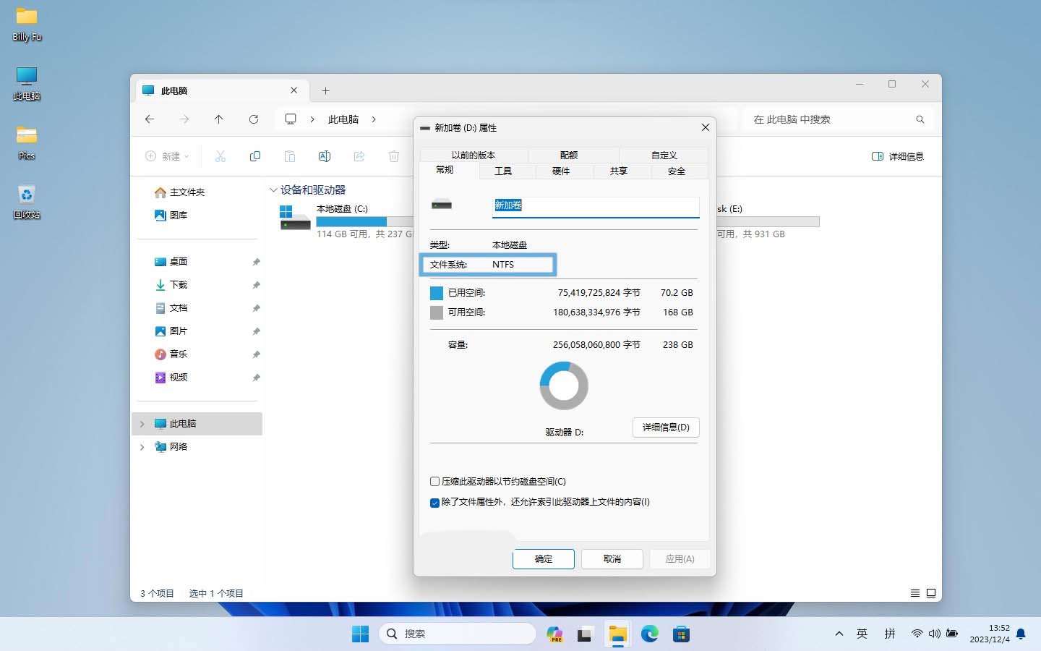Click the 取消 button
Image resolution: width=1041 pixels, height=651 pixels.
click(612, 559)
